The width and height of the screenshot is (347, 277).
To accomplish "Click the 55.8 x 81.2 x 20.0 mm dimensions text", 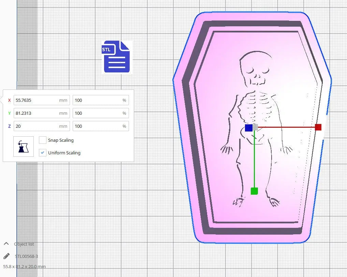I will tap(24, 266).
